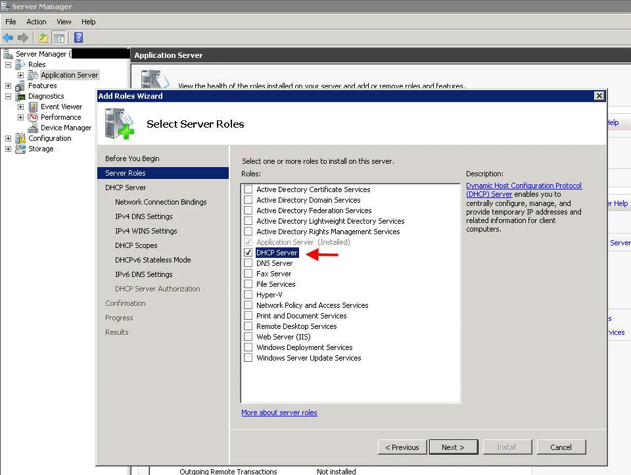Click the Application Server tree icon
Screen dimensions: 631x475
click(33, 75)
